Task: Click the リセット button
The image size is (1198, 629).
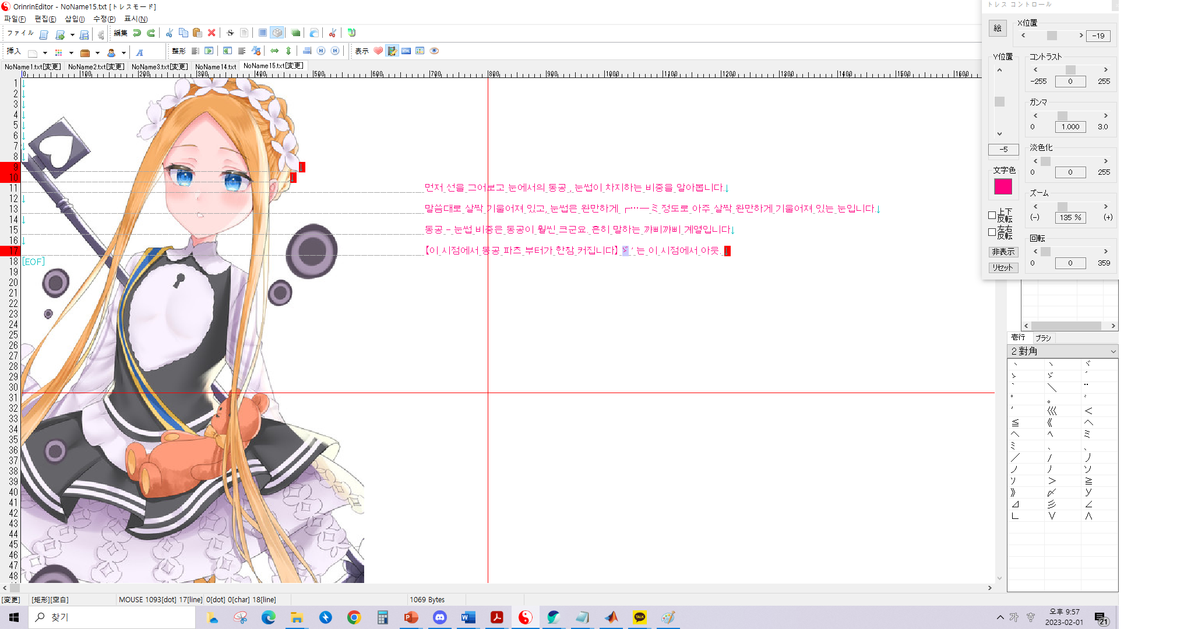Action: point(1003,267)
